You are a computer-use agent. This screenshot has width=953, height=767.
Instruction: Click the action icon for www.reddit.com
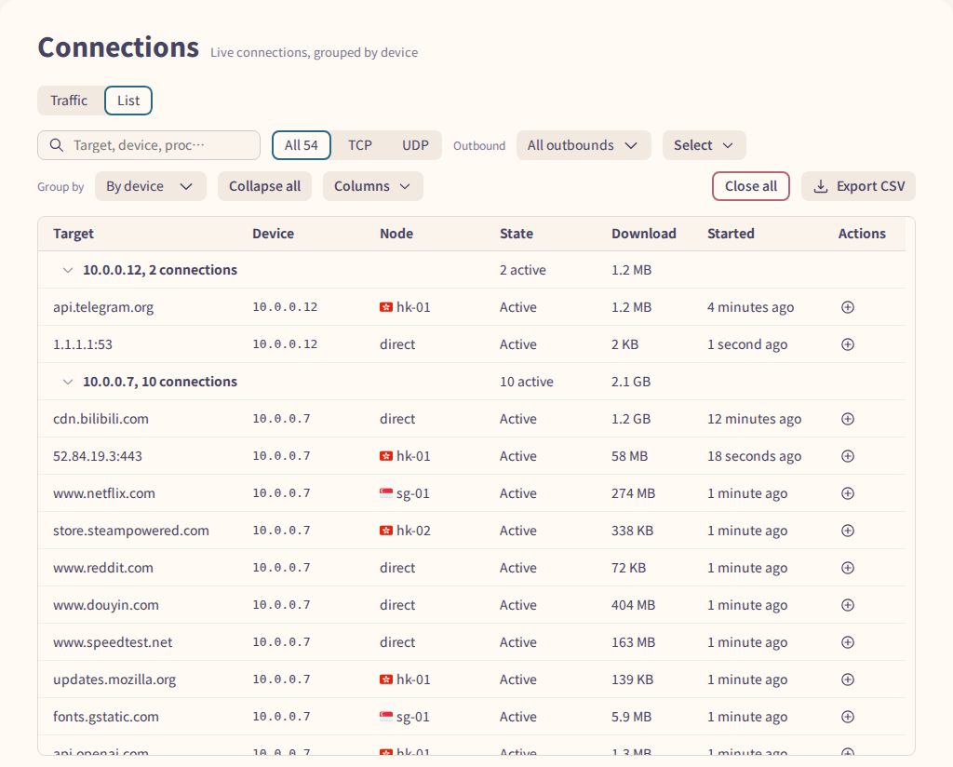click(847, 568)
